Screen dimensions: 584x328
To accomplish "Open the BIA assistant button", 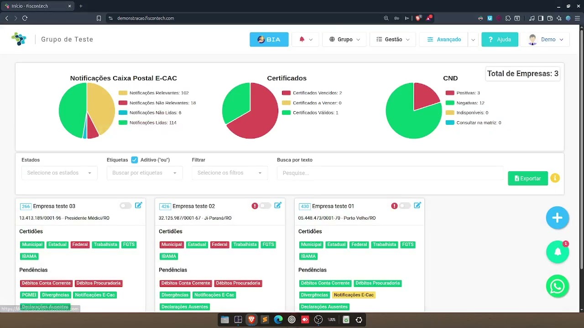I will tap(269, 40).
